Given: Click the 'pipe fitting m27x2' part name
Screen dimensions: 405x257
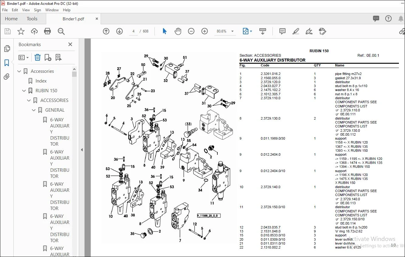Looking at the screenshot, I should pos(348,74).
